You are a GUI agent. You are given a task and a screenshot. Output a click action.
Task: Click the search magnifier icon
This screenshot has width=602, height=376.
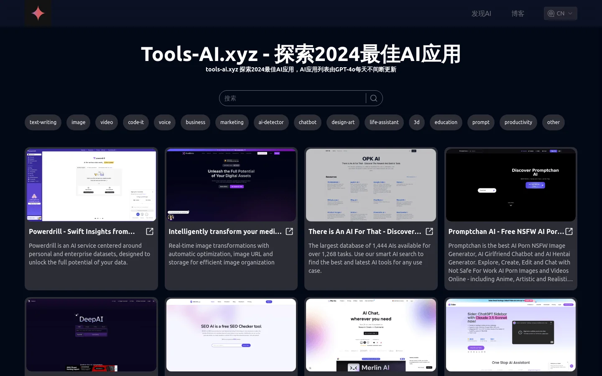374,98
